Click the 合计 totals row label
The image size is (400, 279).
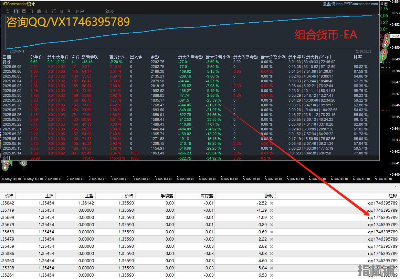(x=7, y=158)
